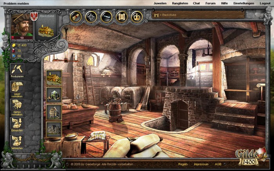Click the level 10 bar under portrait

[22, 38]
